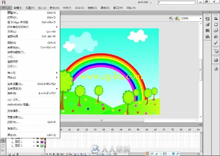
Task: Go to first frame in timeline controls
Action: pyautogui.click(x=46, y=154)
